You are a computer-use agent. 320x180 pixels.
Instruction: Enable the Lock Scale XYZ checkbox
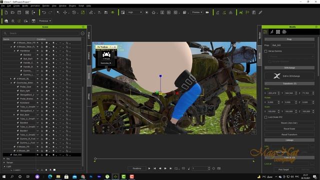[265, 117]
